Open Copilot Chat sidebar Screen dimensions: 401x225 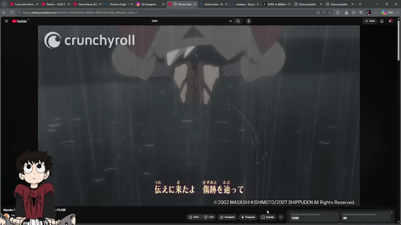click(x=388, y=12)
